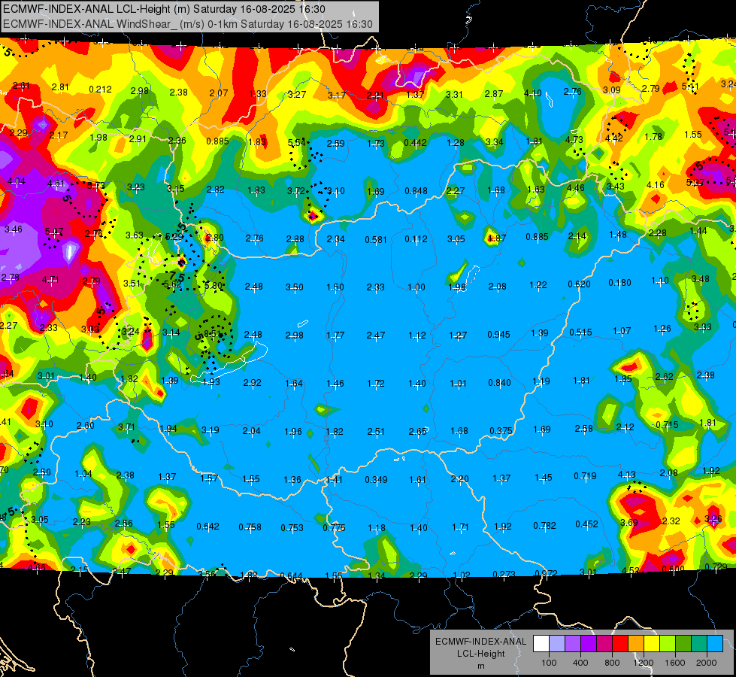Click the "400" legend scale label

click(x=580, y=663)
